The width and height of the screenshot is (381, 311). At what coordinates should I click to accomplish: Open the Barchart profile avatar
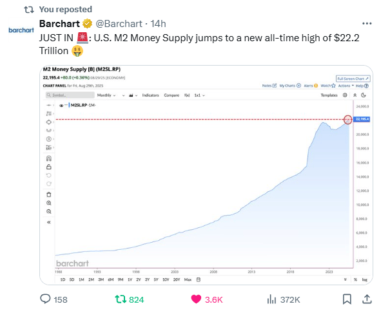point(21,30)
